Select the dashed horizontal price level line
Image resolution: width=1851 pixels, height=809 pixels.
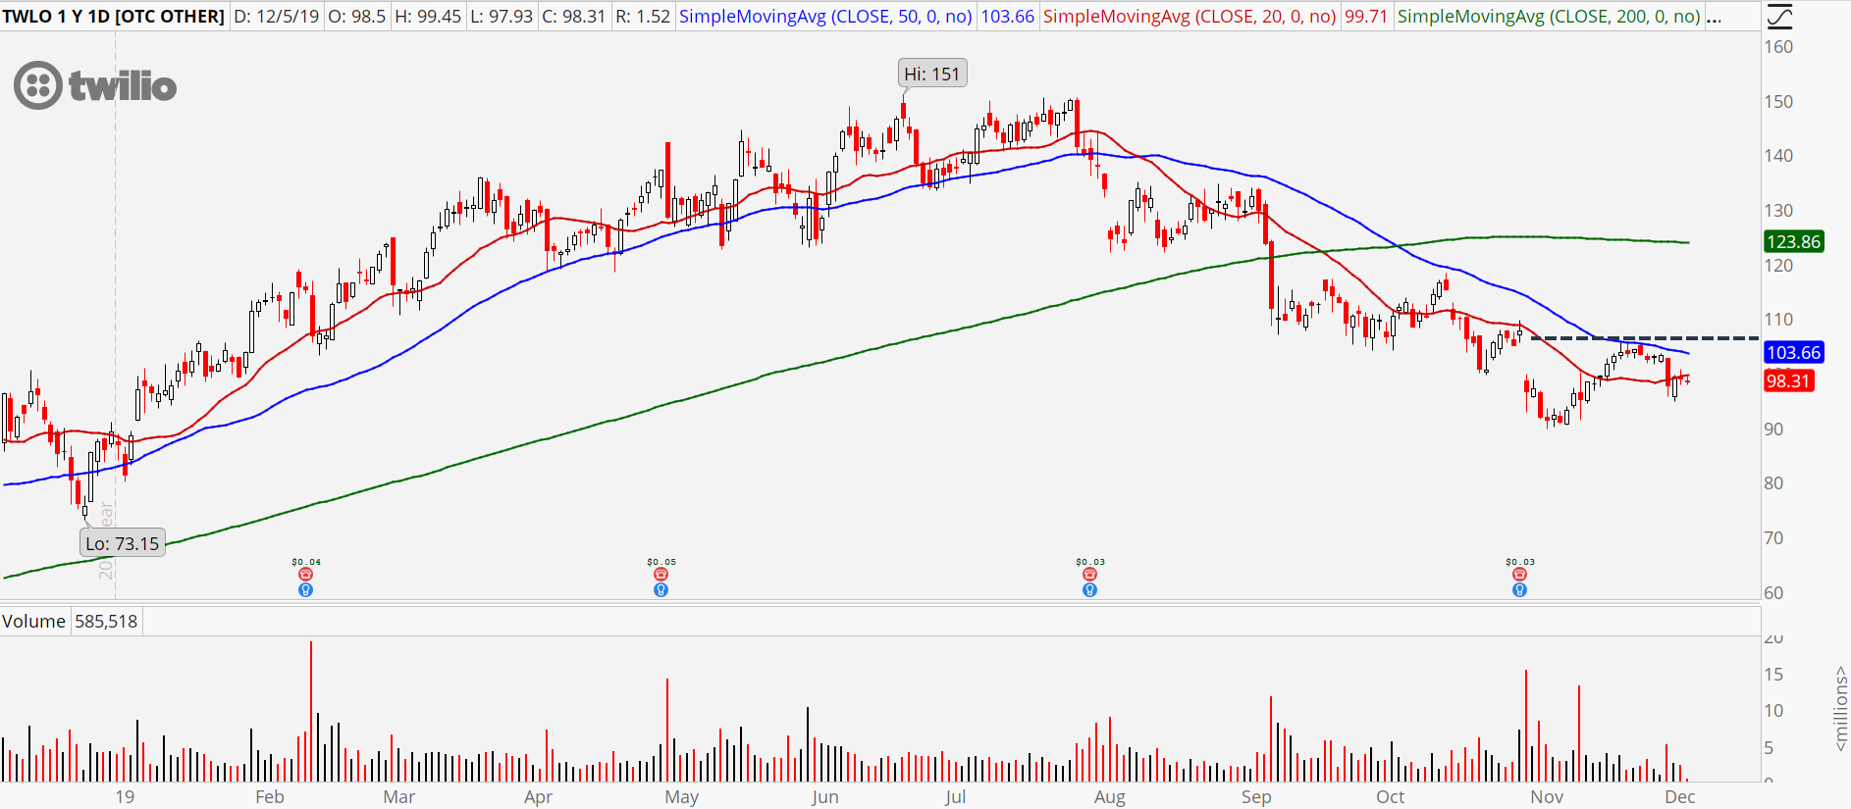(x=1645, y=338)
